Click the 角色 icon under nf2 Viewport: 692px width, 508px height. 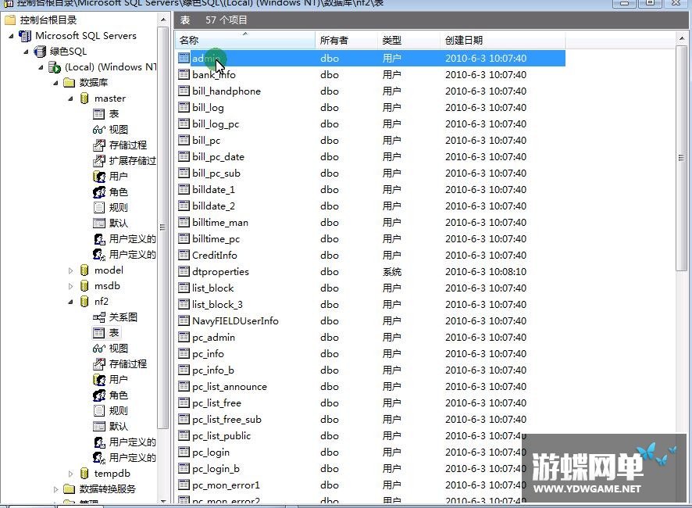tap(99, 395)
